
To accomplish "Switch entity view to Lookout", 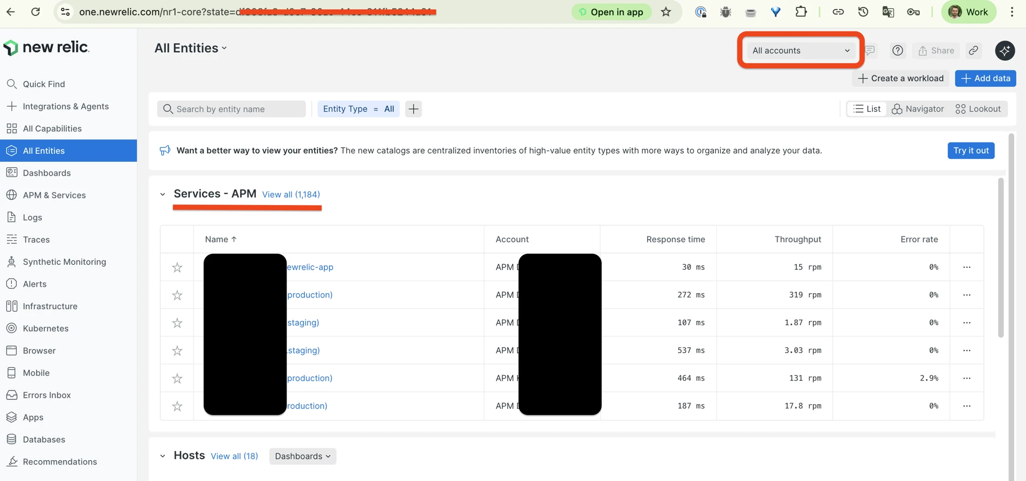I will (x=978, y=109).
